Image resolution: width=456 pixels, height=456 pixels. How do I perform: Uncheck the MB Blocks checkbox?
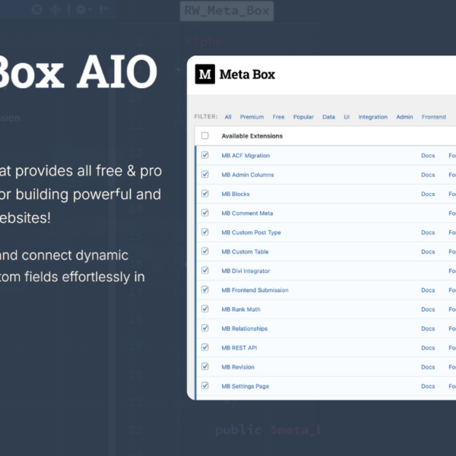tap(204, 193)
